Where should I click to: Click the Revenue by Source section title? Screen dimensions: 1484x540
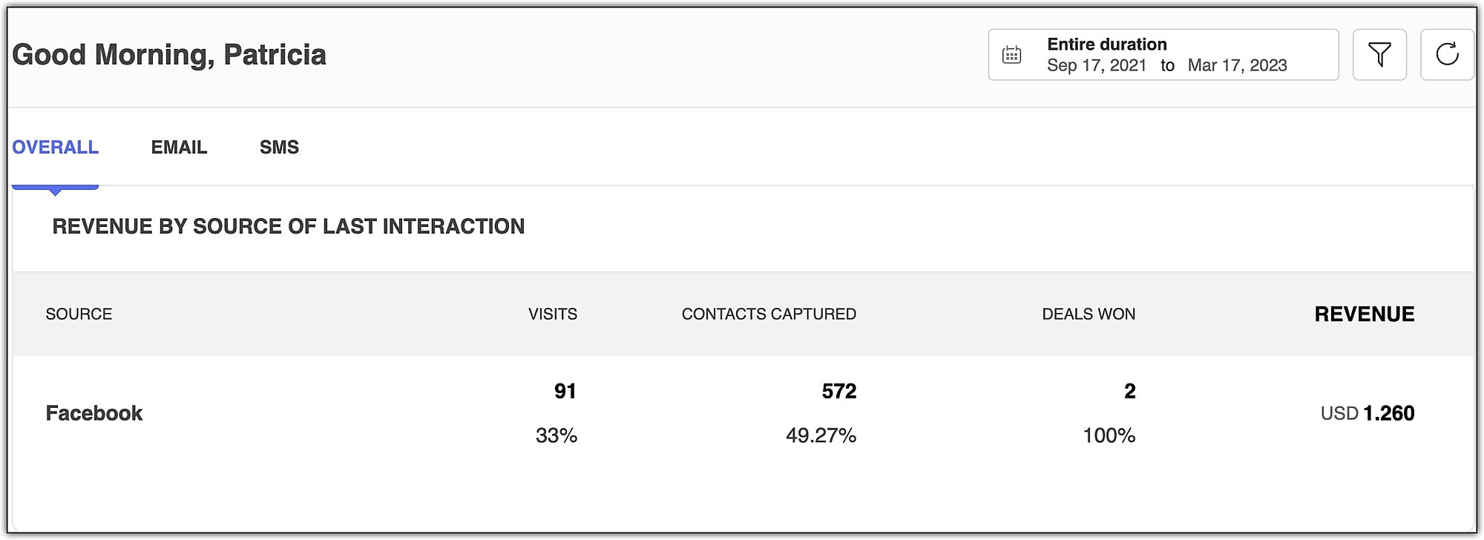point(288,226)
